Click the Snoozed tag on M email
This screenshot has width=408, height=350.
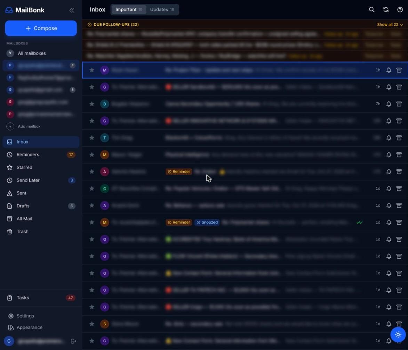207,223
